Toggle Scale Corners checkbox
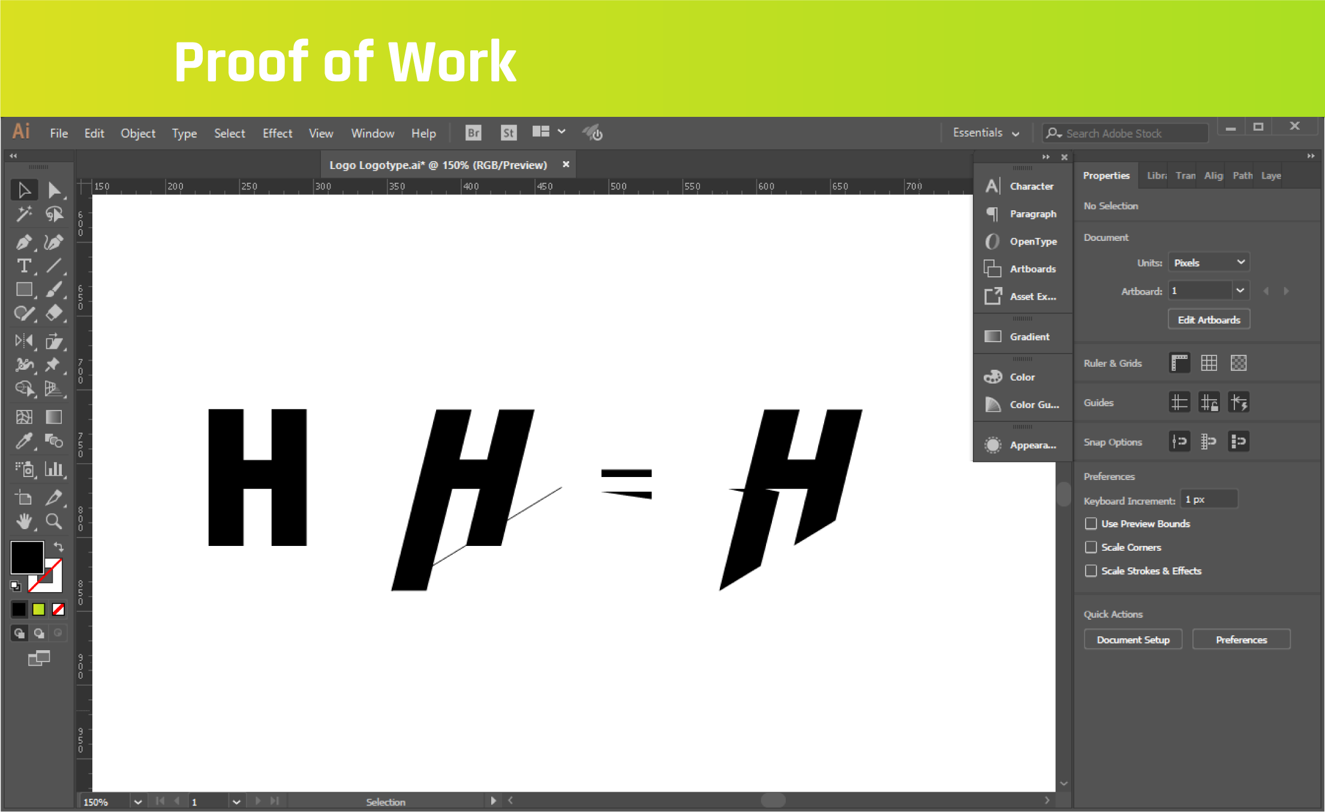 [1091, 547]
